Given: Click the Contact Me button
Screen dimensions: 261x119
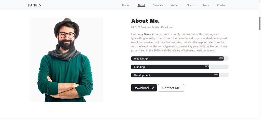Looking at the screenshot, I should pyautogui.click(x=171, y=88).
